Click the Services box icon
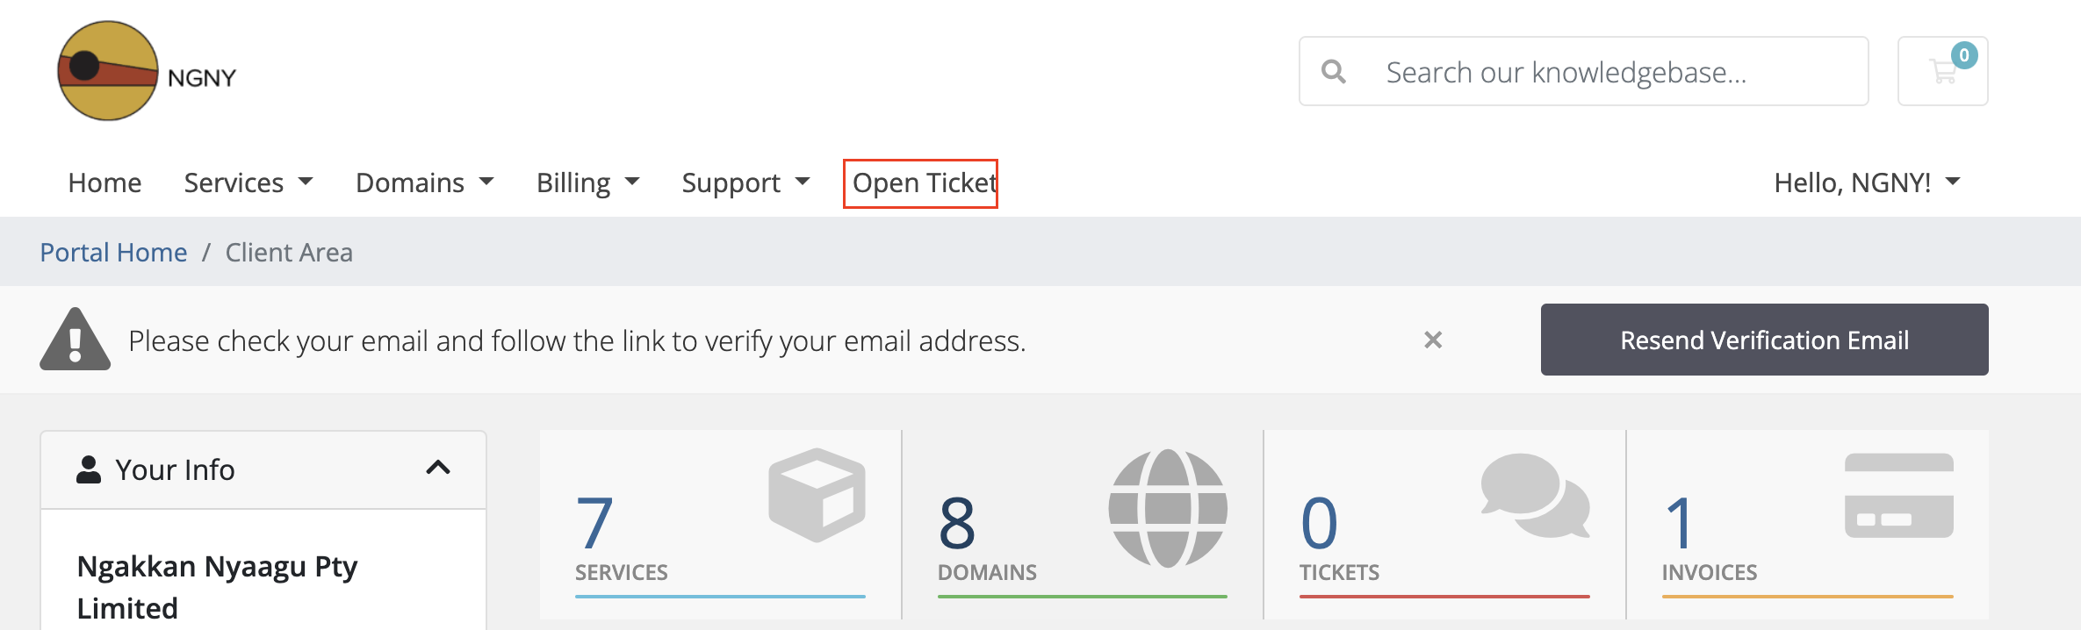The image size is (2081, 630). [x=817, y=495]
